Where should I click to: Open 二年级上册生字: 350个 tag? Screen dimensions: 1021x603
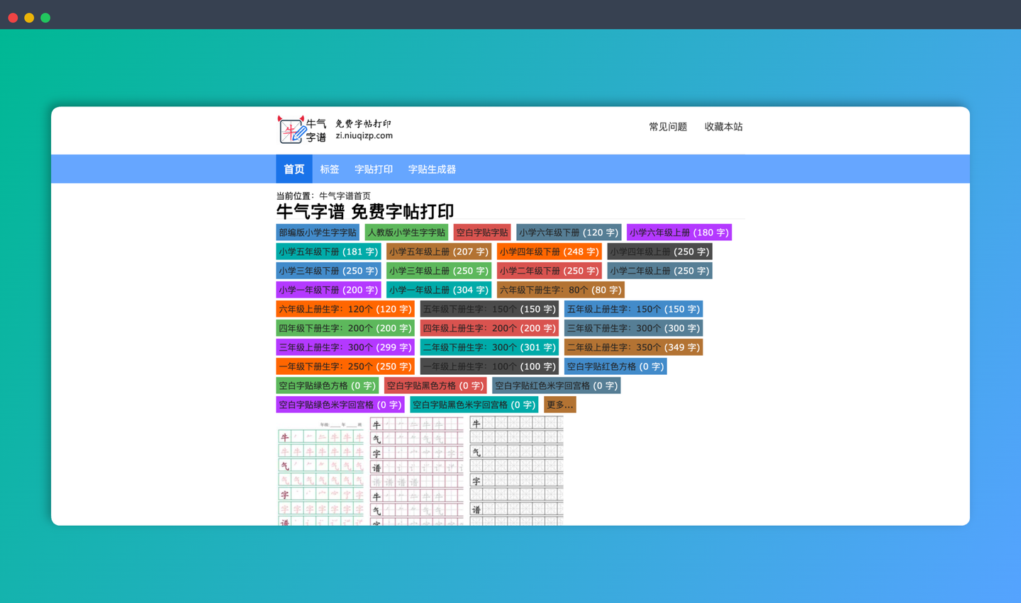[x=633, y=347]
